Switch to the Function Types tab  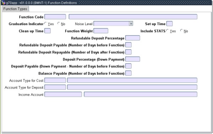pyautogui.click(x=15, y=9)
